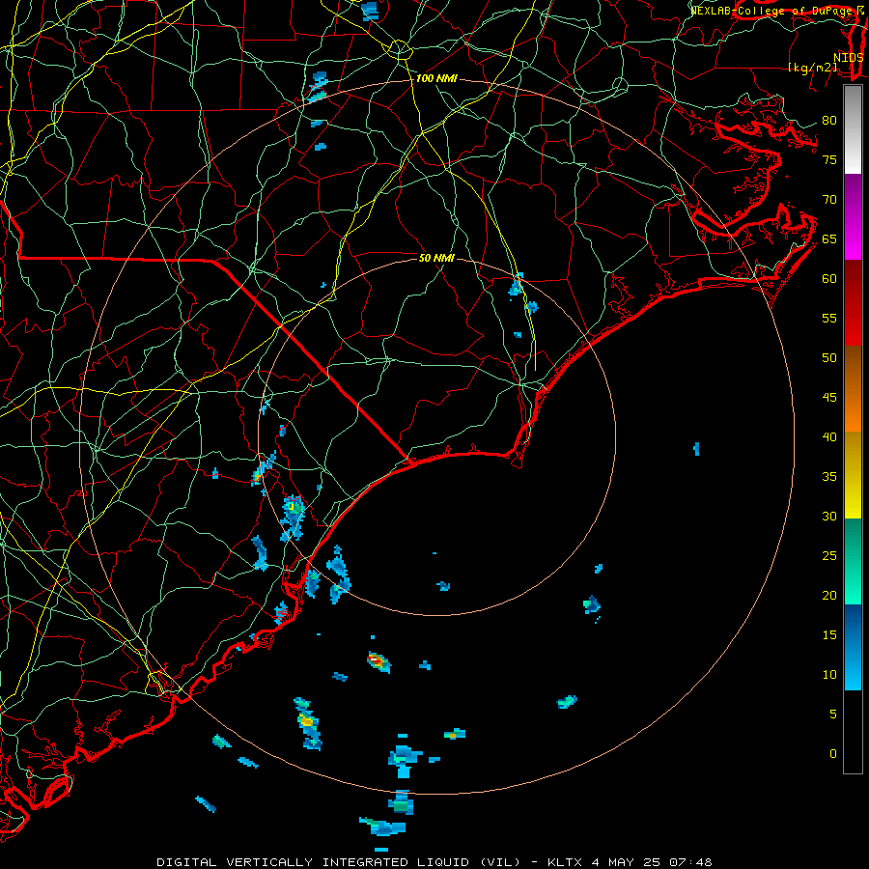This screenshot has height=869, width=869.
Task: Pick the blue segment of the color scale
Action: tap(853, 647)
